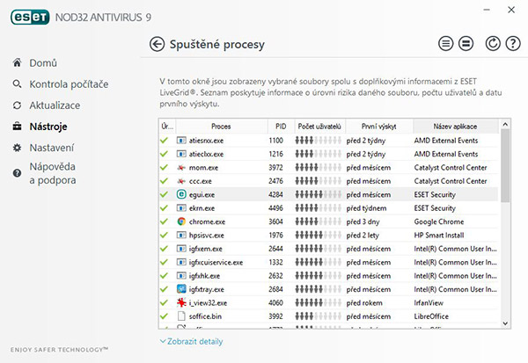The image size is (528, 363).
Task: Click the process list scrollbar thumb
Action: pyautogui.click(x=505, y=166)
